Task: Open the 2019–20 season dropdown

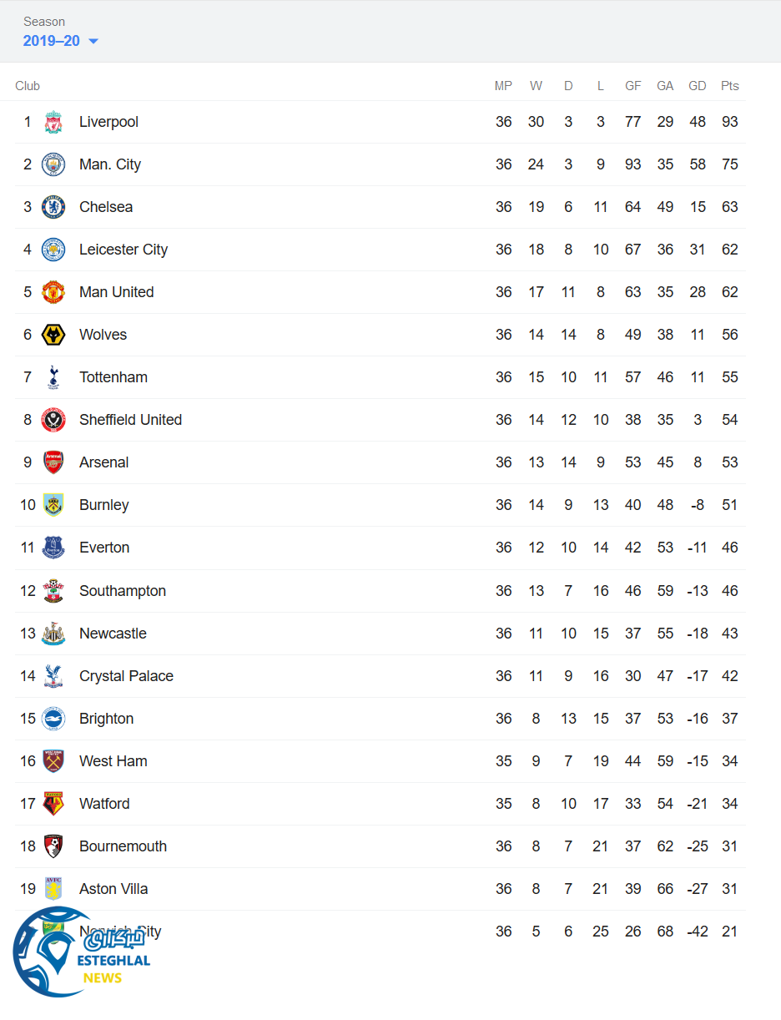Action: 61,41
